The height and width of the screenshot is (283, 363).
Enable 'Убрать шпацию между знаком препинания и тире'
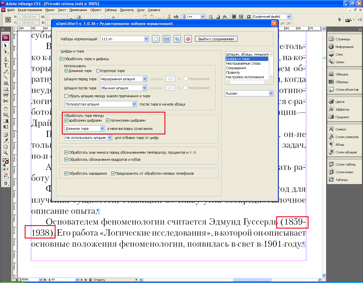(66, 96)
